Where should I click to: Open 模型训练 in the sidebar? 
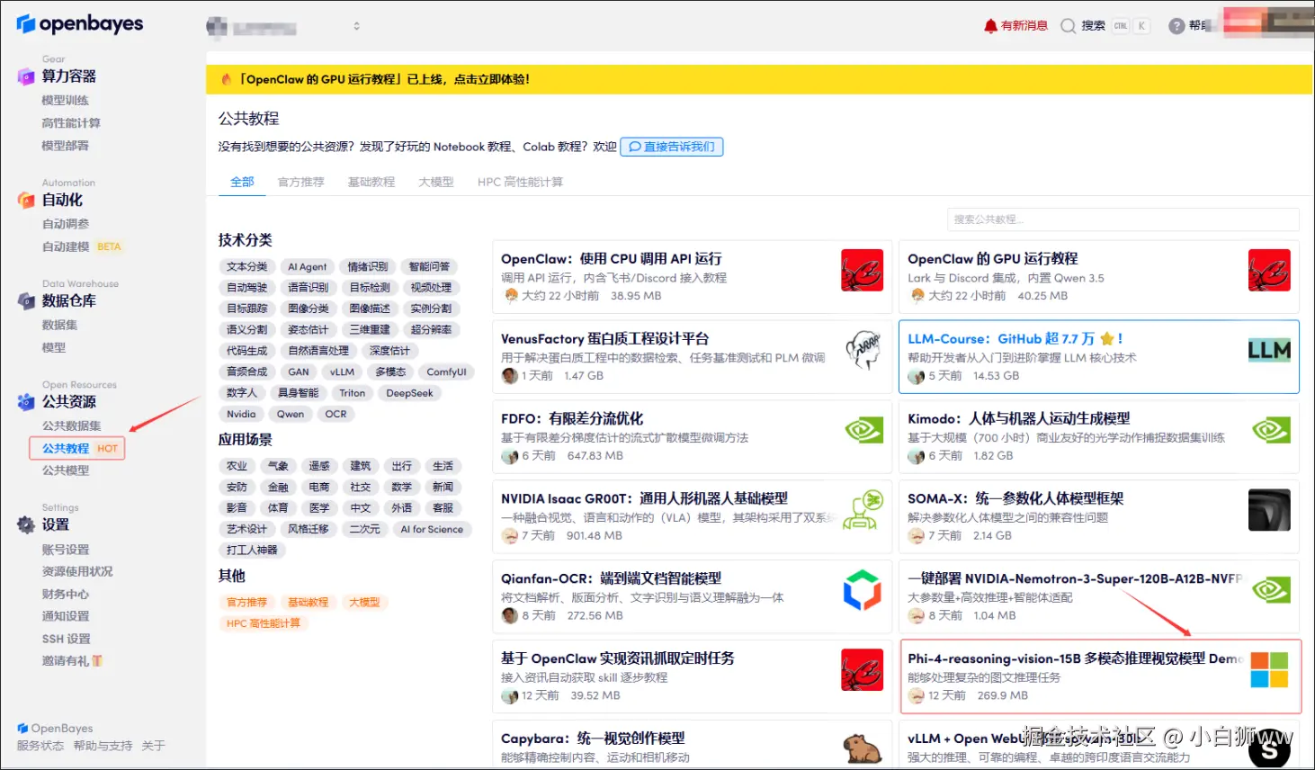(x=66, y=101)
